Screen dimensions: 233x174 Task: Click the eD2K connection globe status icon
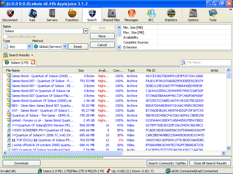tap(168, 171)
